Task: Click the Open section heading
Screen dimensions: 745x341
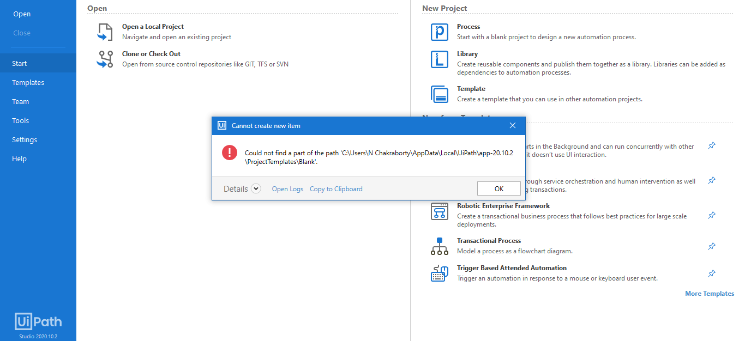Action: click(97, 8)
